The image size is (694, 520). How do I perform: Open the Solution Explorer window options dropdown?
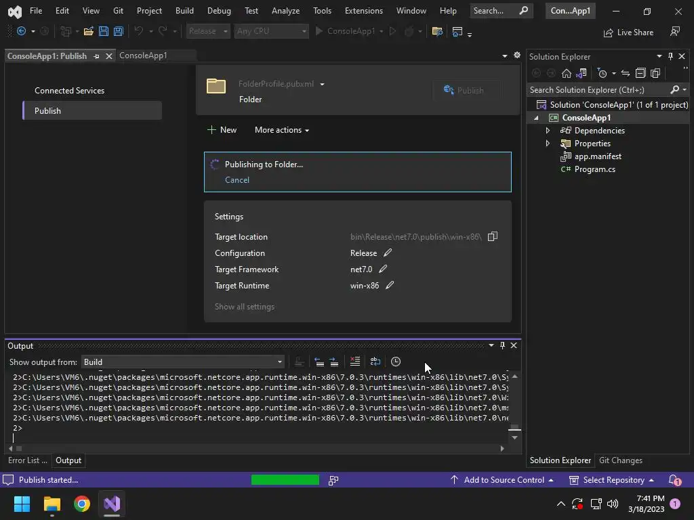click(659, 56)
